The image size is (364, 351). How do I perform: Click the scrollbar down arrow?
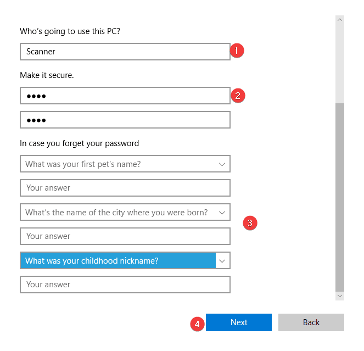[x=340, y=296]
